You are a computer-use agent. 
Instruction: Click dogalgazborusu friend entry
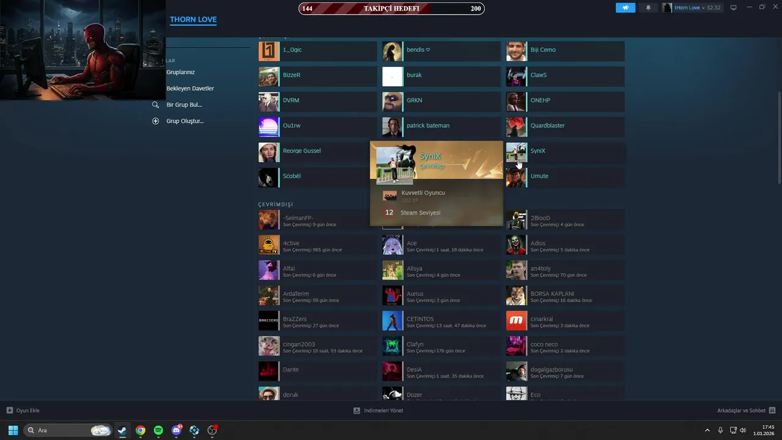click(x=565, y=372)
